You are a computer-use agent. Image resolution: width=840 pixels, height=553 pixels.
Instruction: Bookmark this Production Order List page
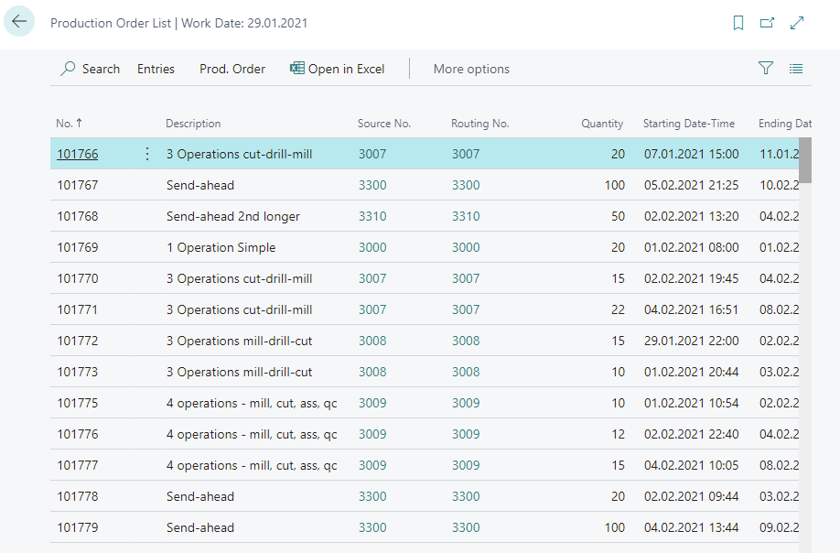[738, 23]
